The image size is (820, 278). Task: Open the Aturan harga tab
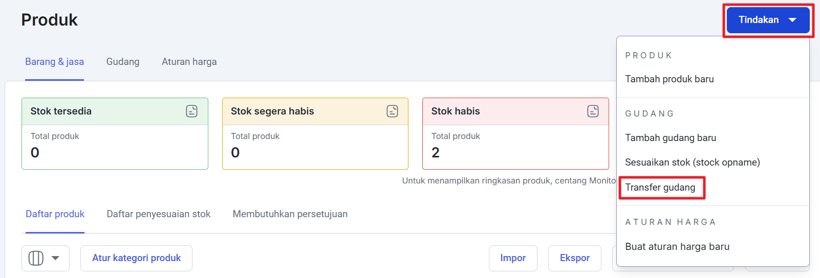(x=189, y=62)
